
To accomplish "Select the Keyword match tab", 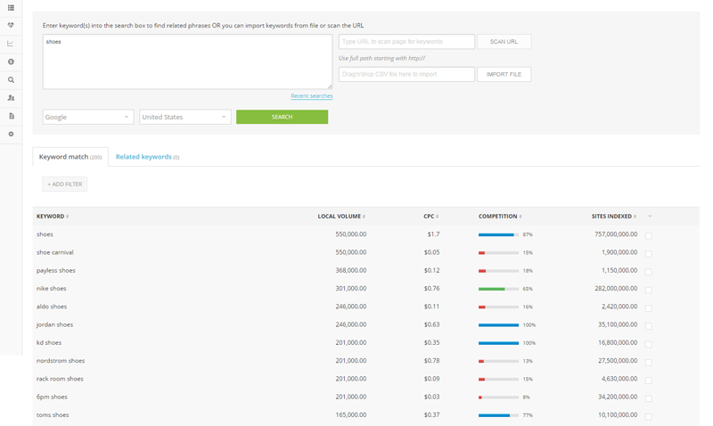I will (70, 157).
